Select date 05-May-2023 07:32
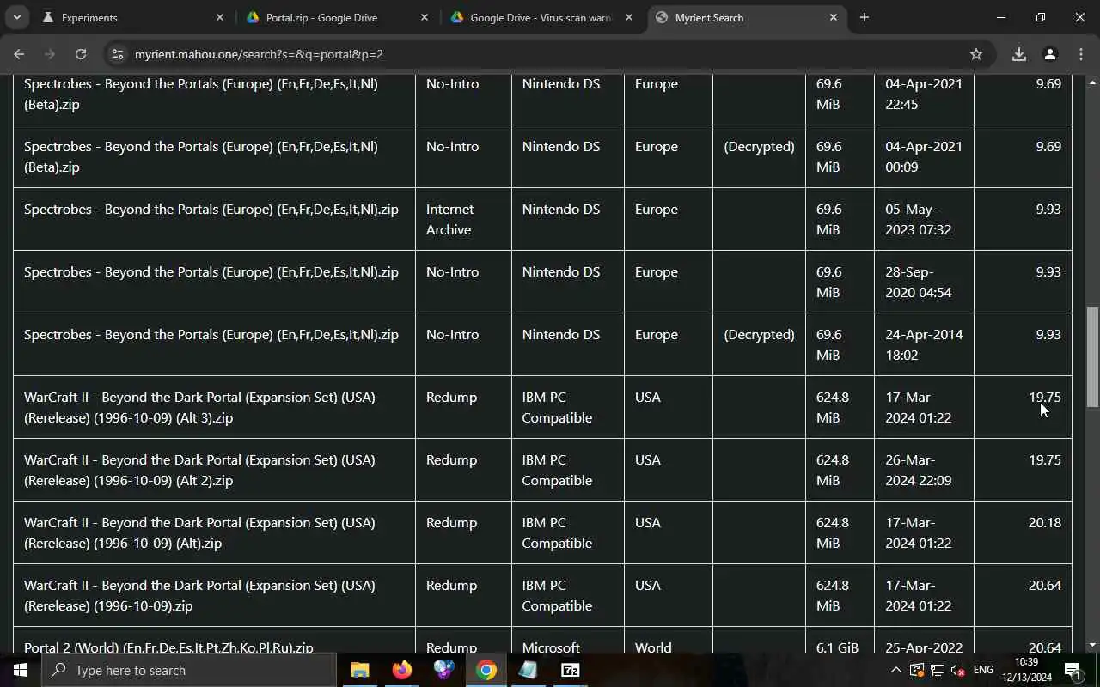Screen dimensions: 1100x687 pos(918,219)
